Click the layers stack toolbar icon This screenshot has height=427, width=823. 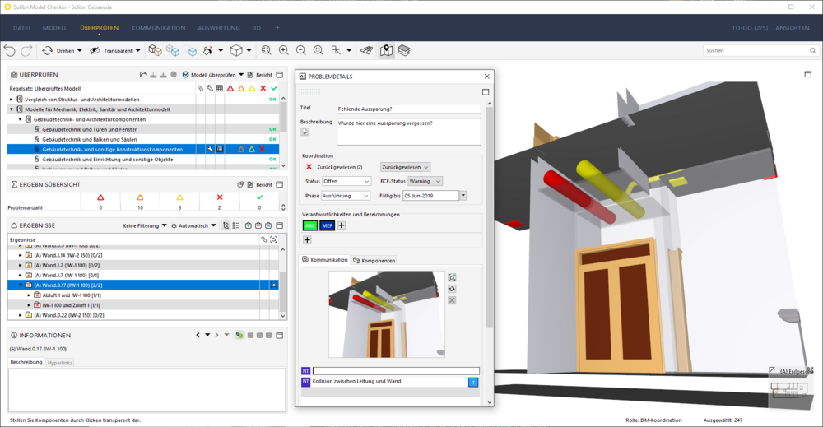(x=403, y=50)
